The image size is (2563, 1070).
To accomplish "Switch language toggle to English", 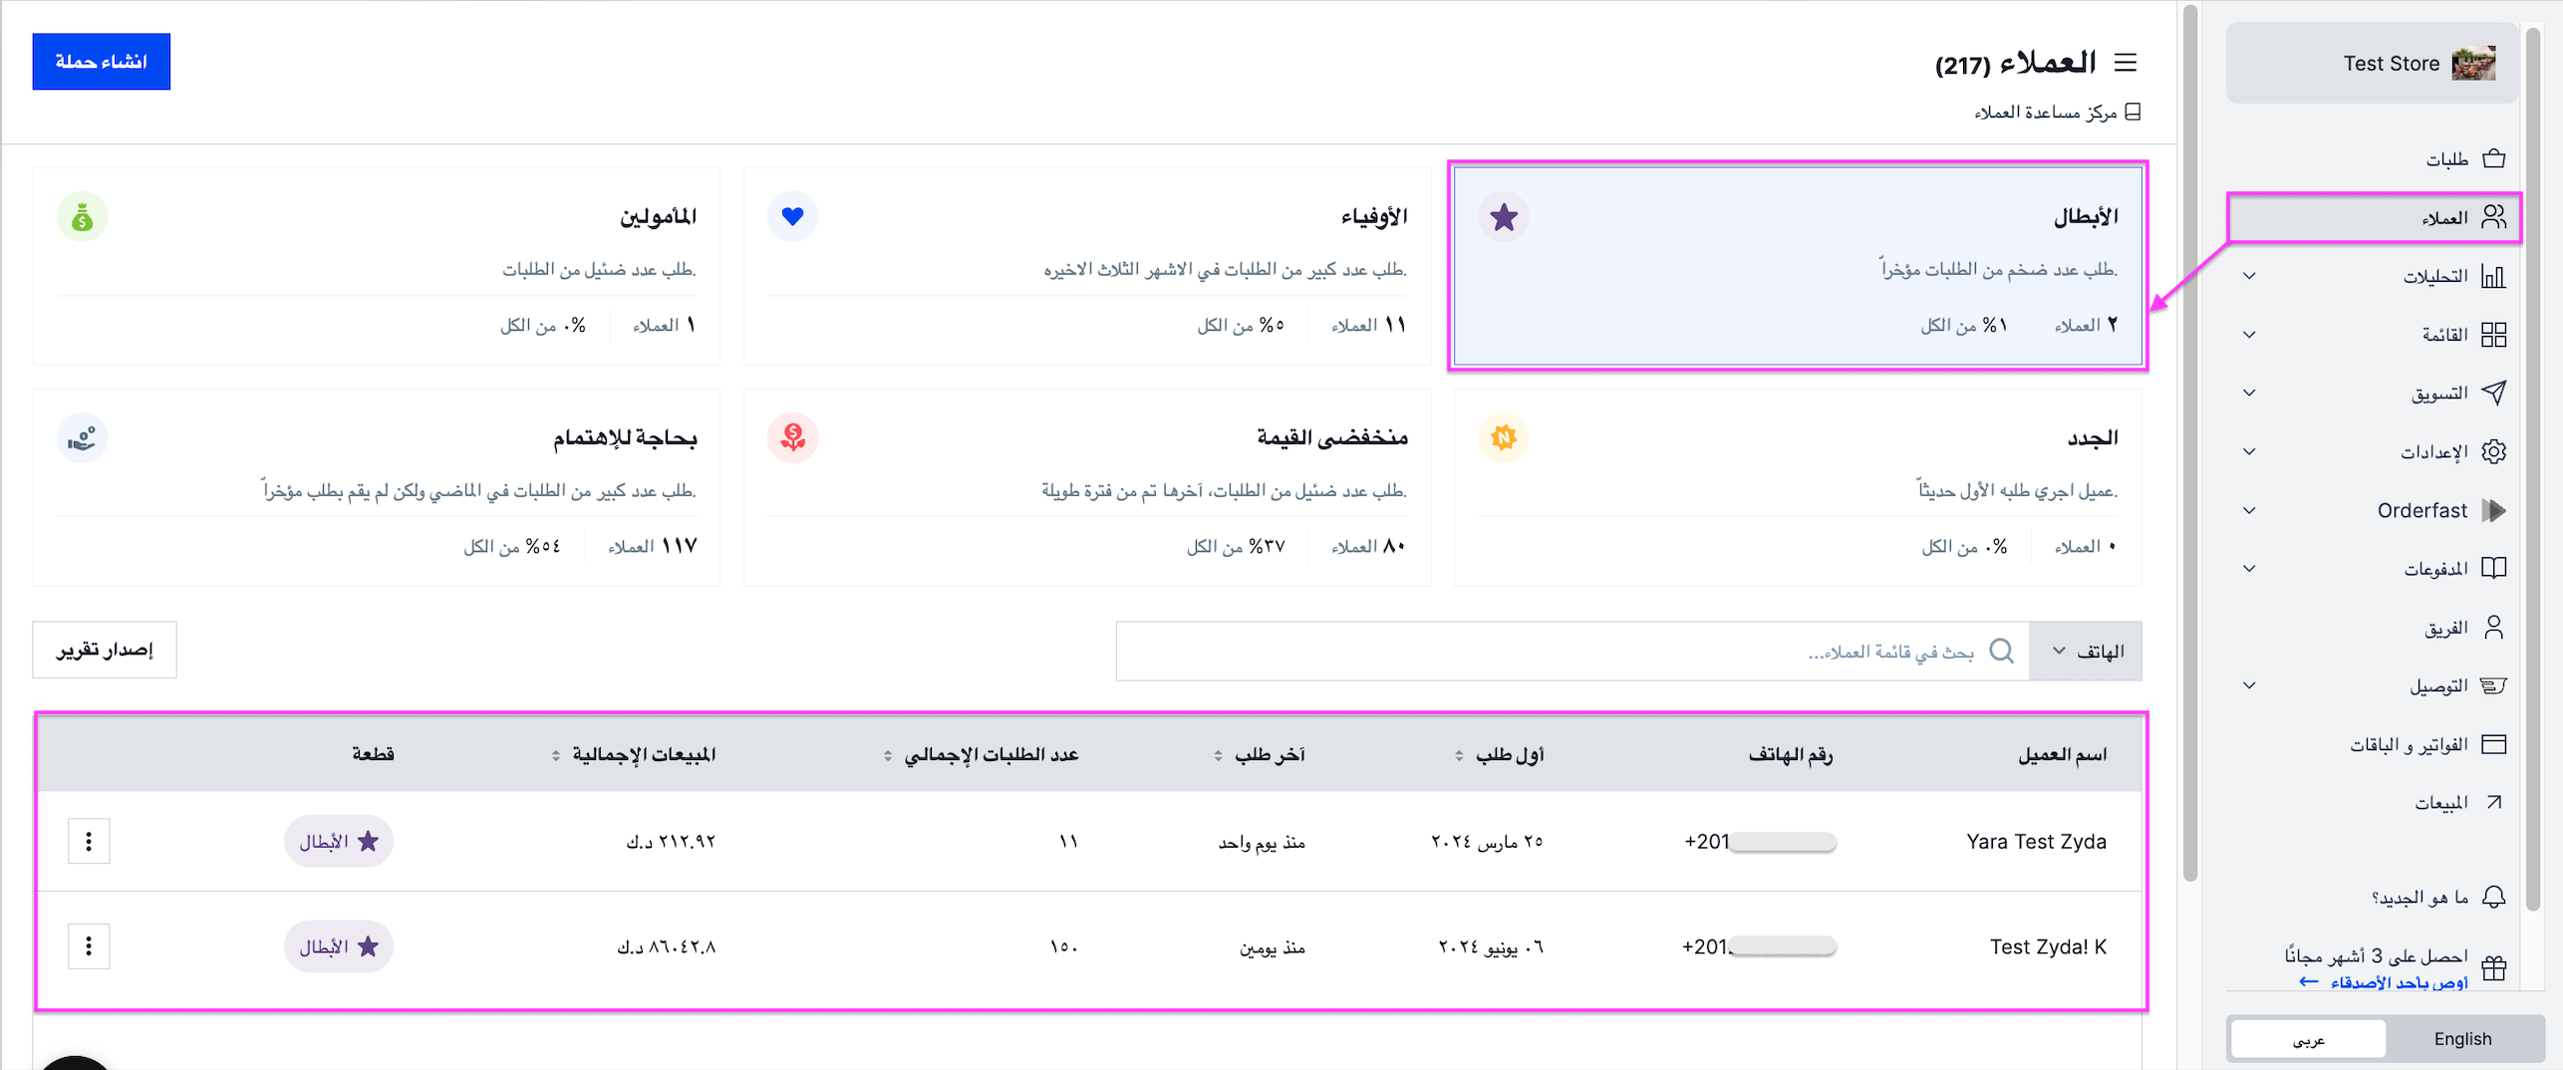I will point(2462,1038).
